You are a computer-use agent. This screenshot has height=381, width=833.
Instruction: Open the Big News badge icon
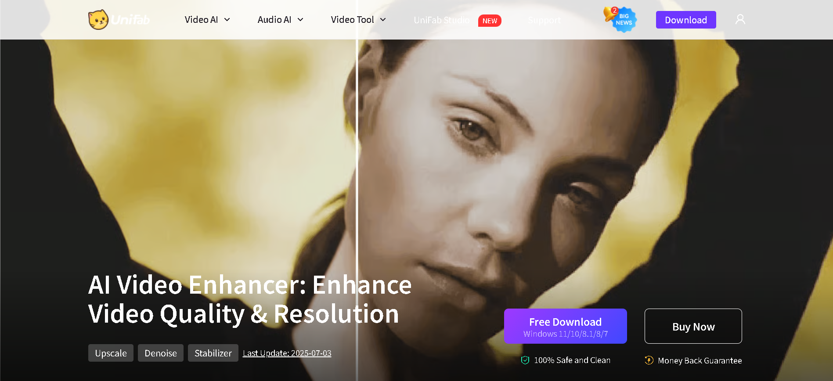click(x=624, y=20)
